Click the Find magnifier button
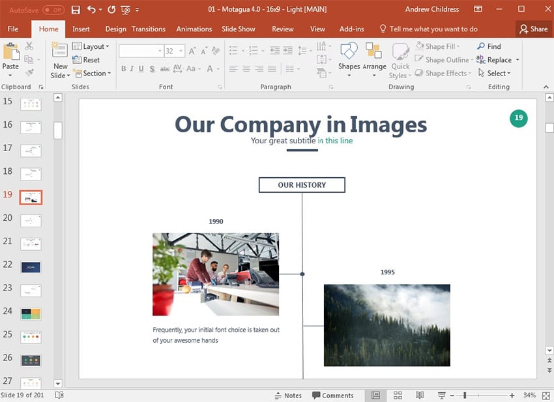The image size is (554, 402). (x=489, y=46)
